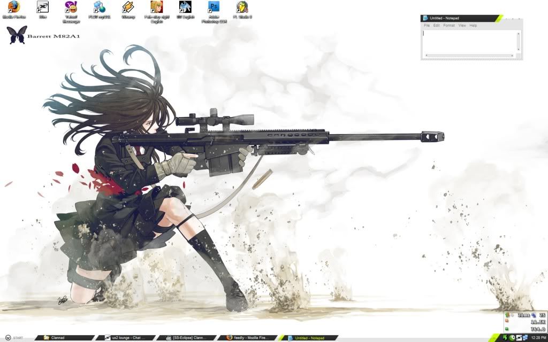Open the Notepad Format menu
This screenshot has width=548, height=342.
[x=449, y=26]
